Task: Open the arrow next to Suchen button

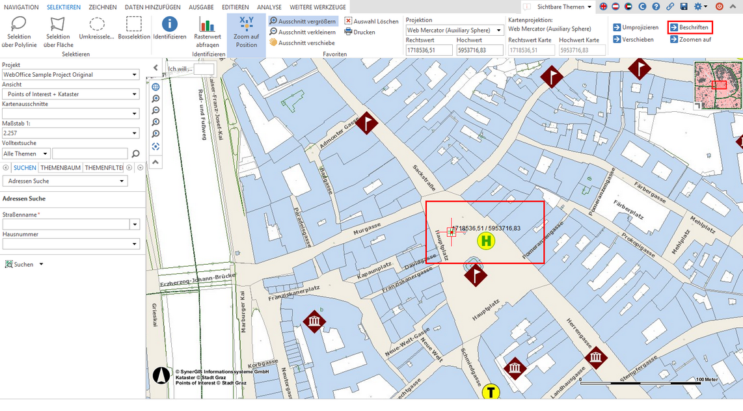Action: coord(41,264)
